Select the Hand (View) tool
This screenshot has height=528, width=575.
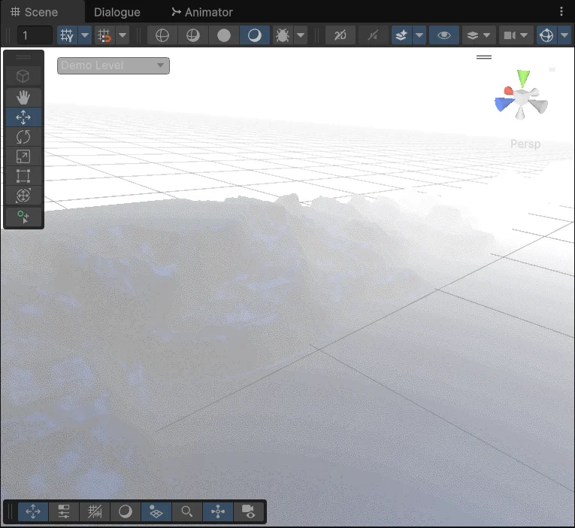(23, 97)
